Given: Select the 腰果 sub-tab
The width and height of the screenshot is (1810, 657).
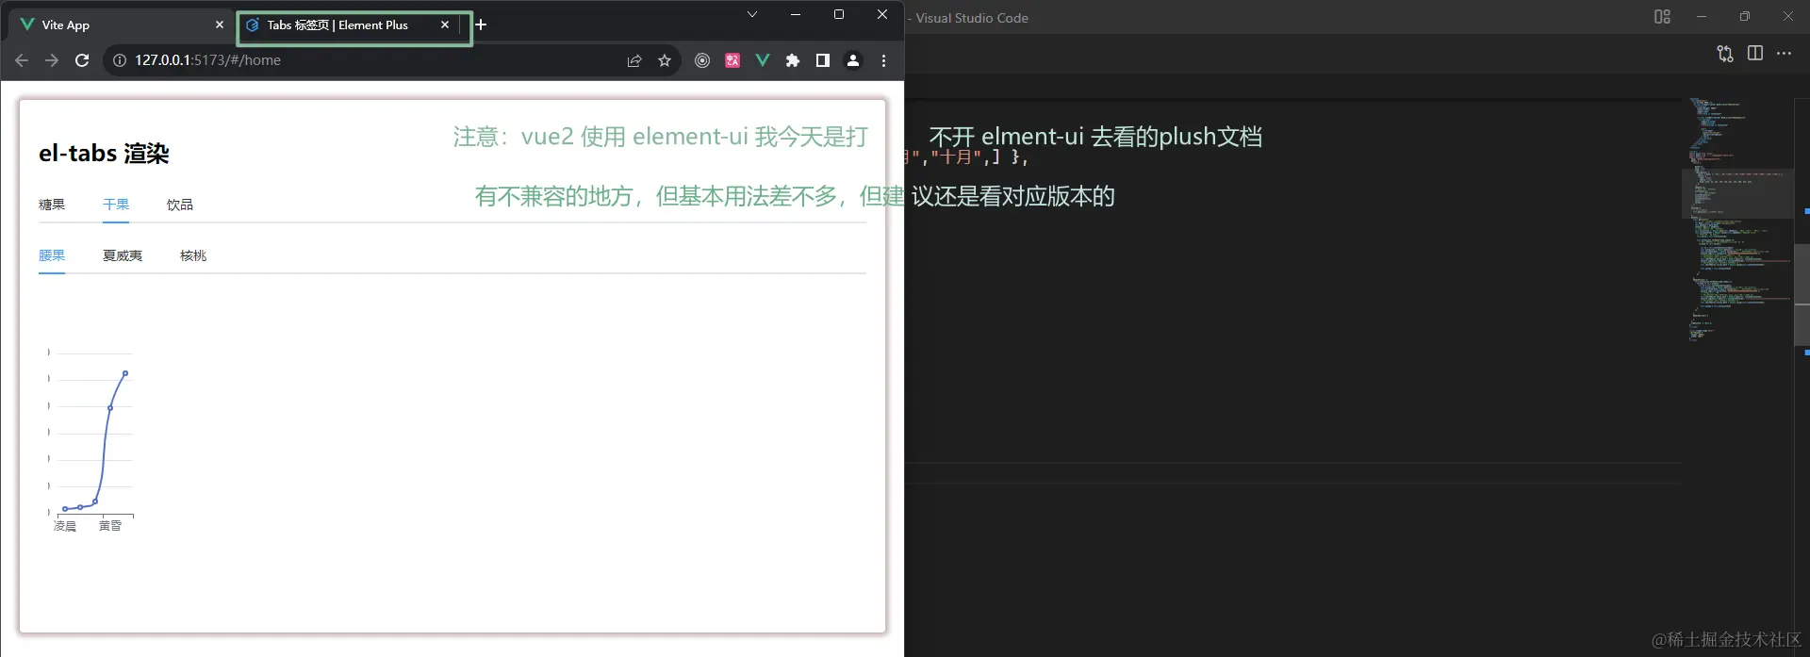Looking at the screenshot, I should pos(52,255).
